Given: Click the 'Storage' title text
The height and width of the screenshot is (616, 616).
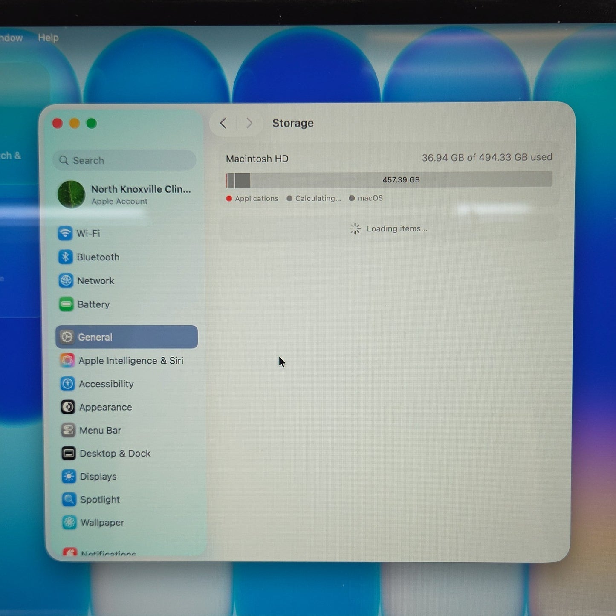Looking at the screenshot, I should (293, 123).
